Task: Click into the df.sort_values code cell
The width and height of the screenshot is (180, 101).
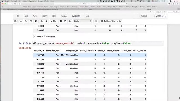Action: pos(98,43)
